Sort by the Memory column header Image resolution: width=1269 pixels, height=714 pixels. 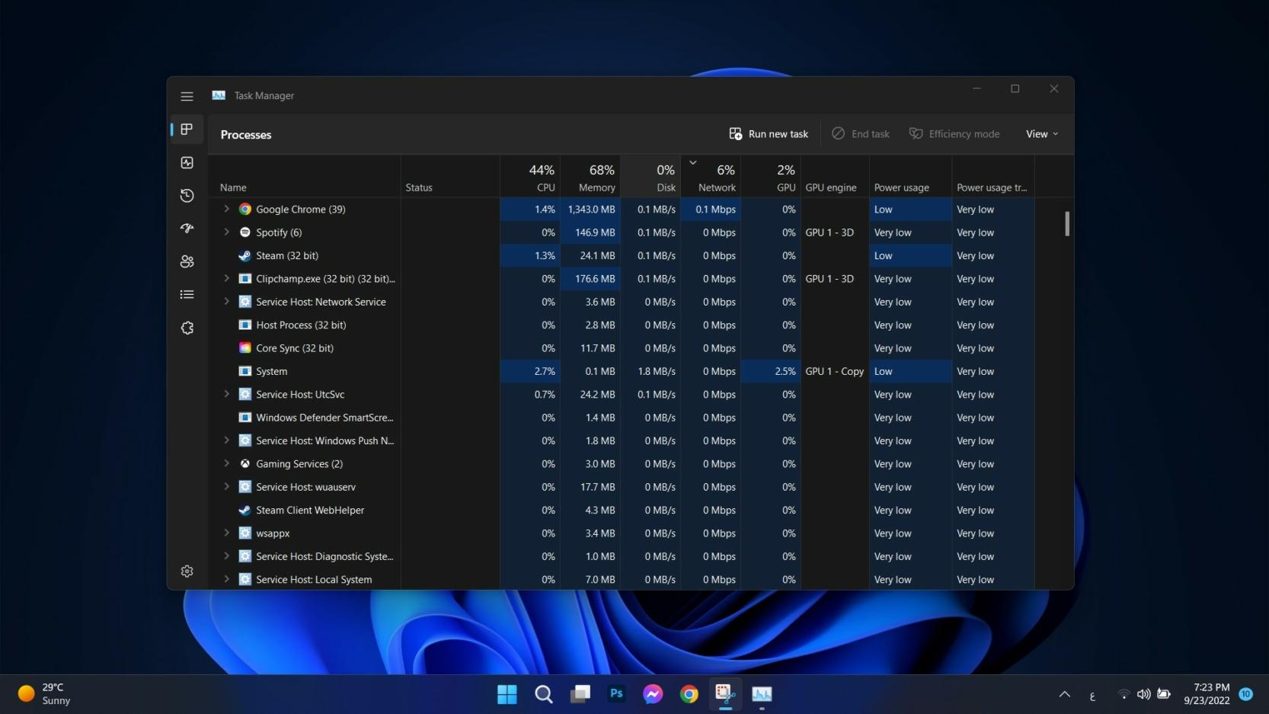[x=590, y=177]
